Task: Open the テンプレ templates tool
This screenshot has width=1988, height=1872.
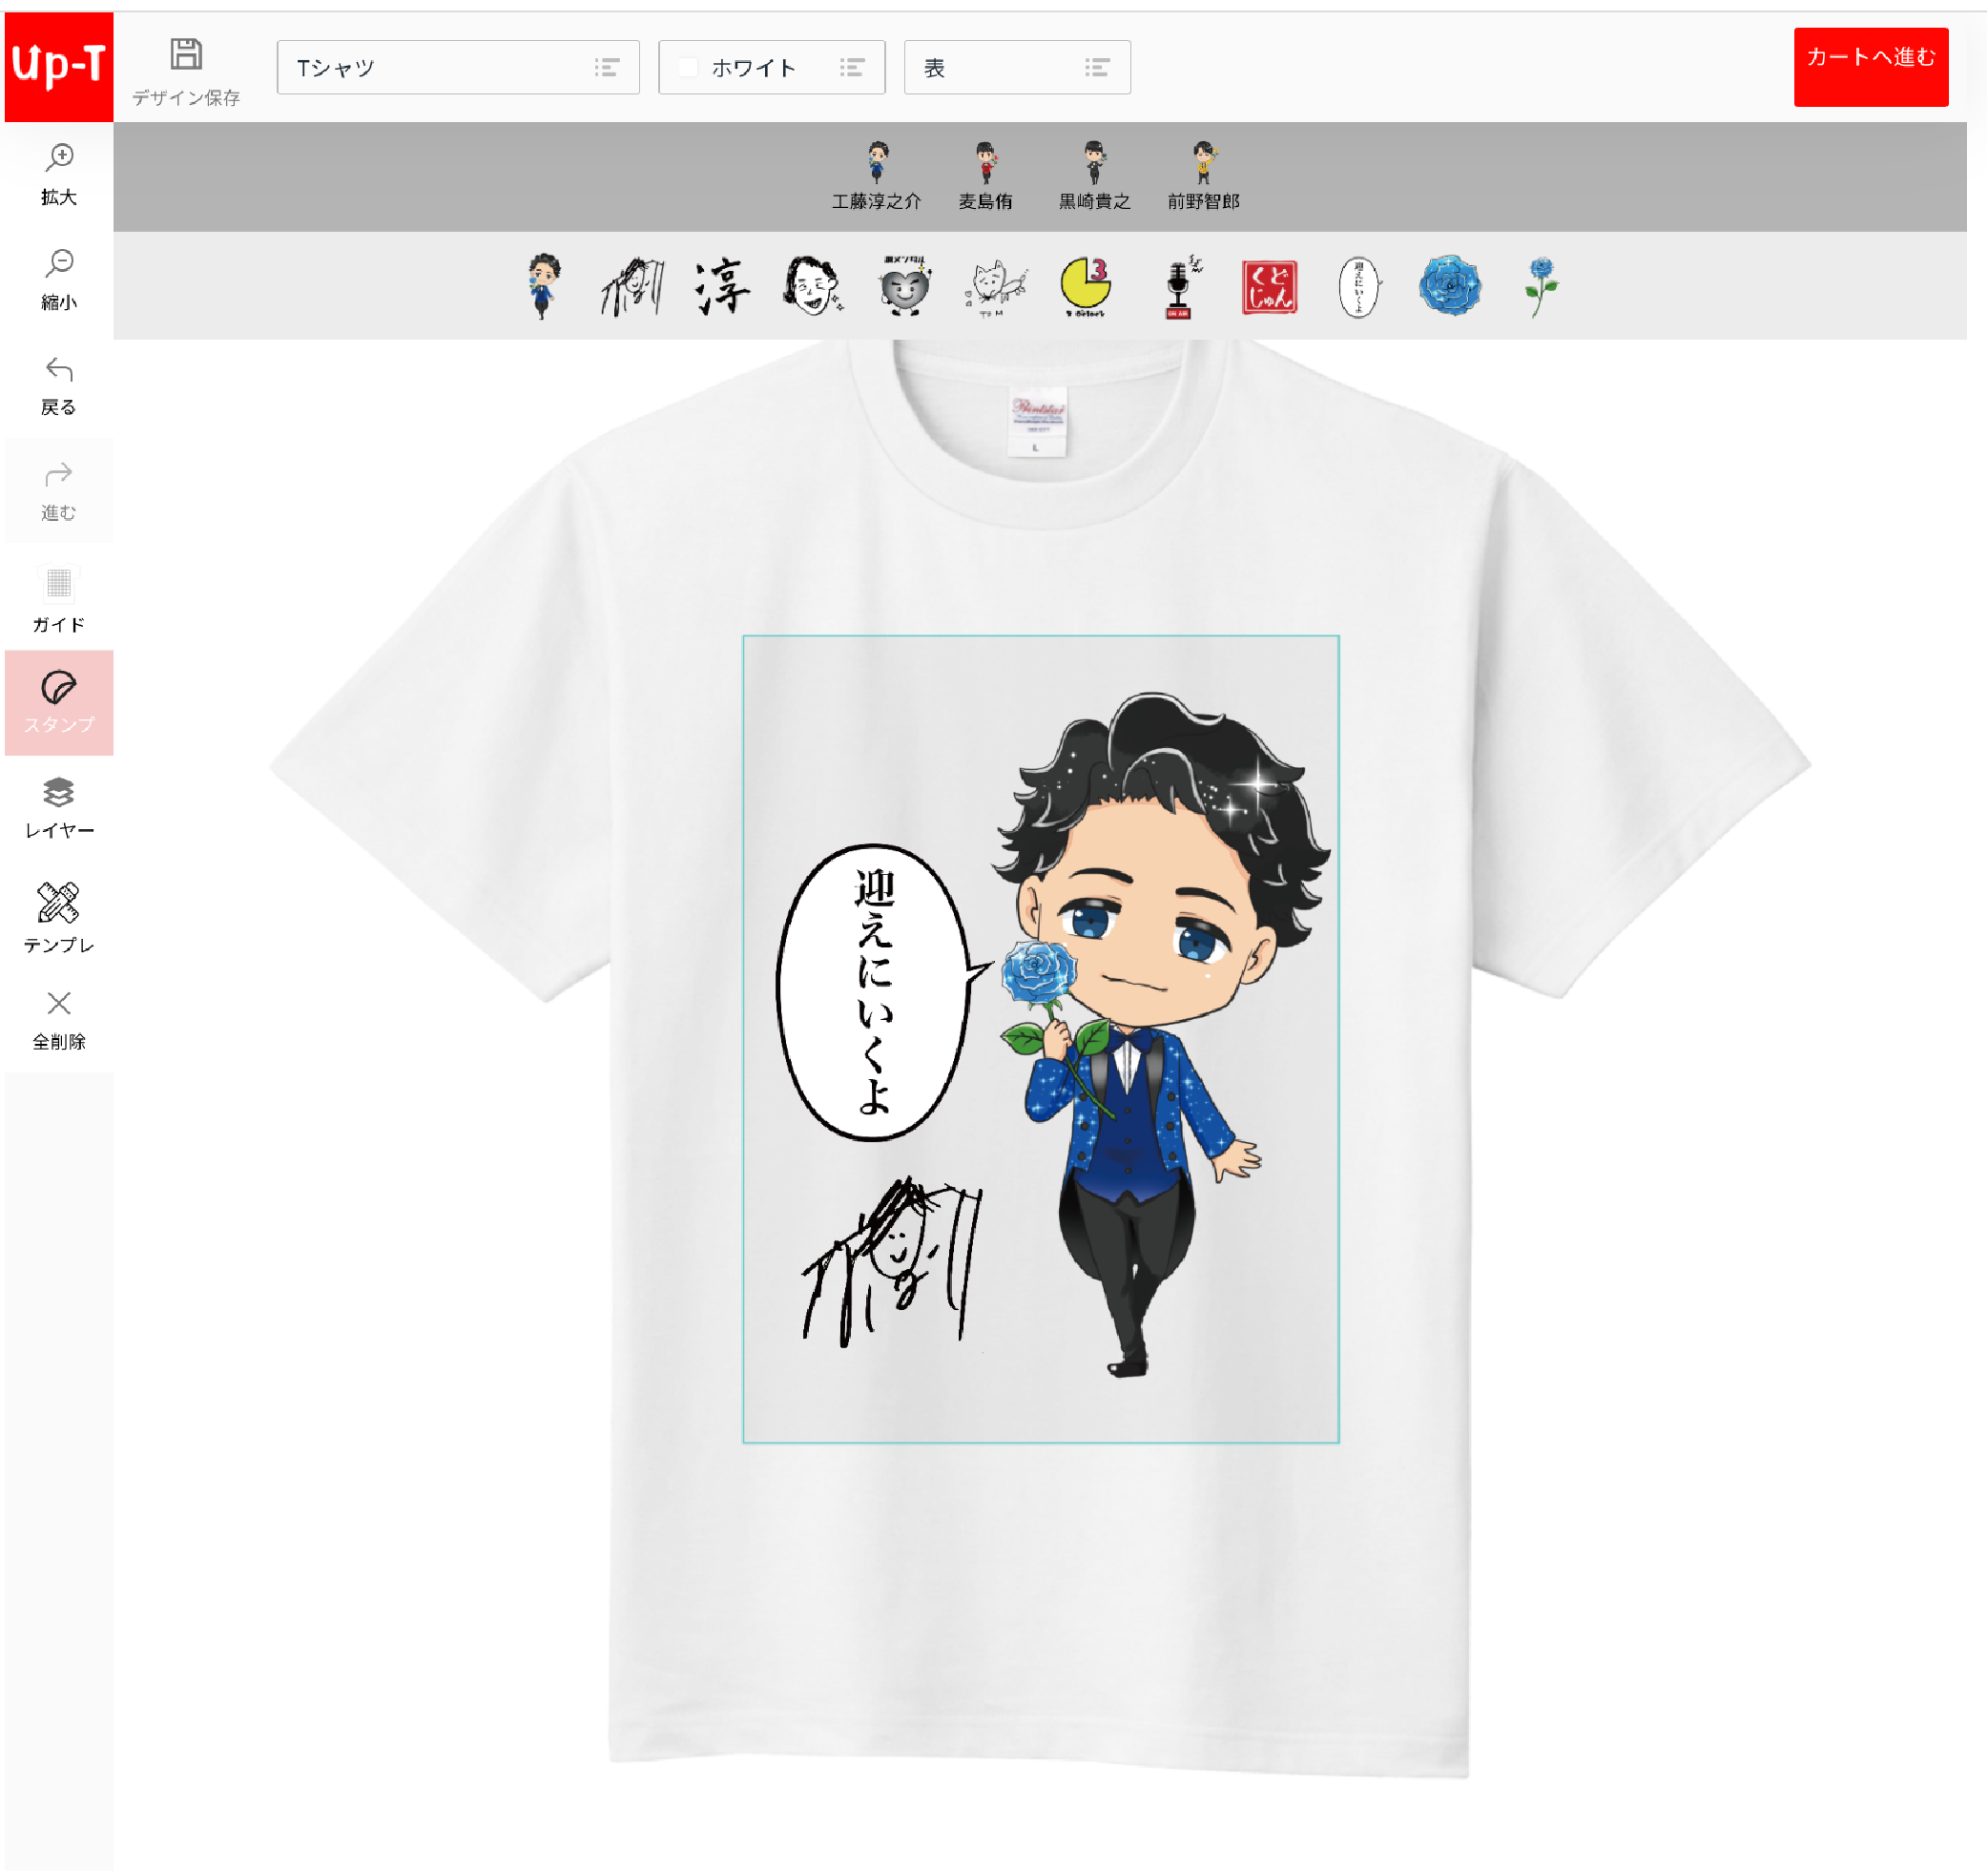Action: [x=59, y=904]
